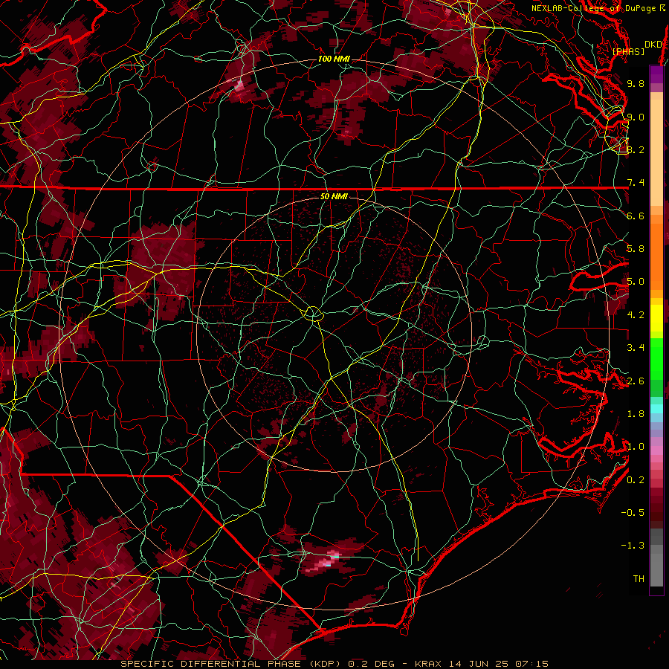Select the 9.0 value on color scale
The height and width of the screenshot is (669, 669).
(636, 117)
